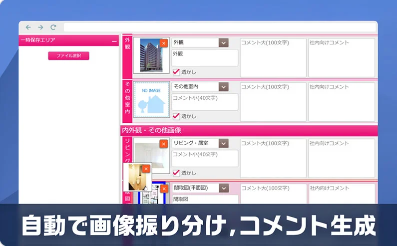Remove the dragged toilet photo with its orange X
The width and height of the screenshot is (397, 246).
point(146,169)
